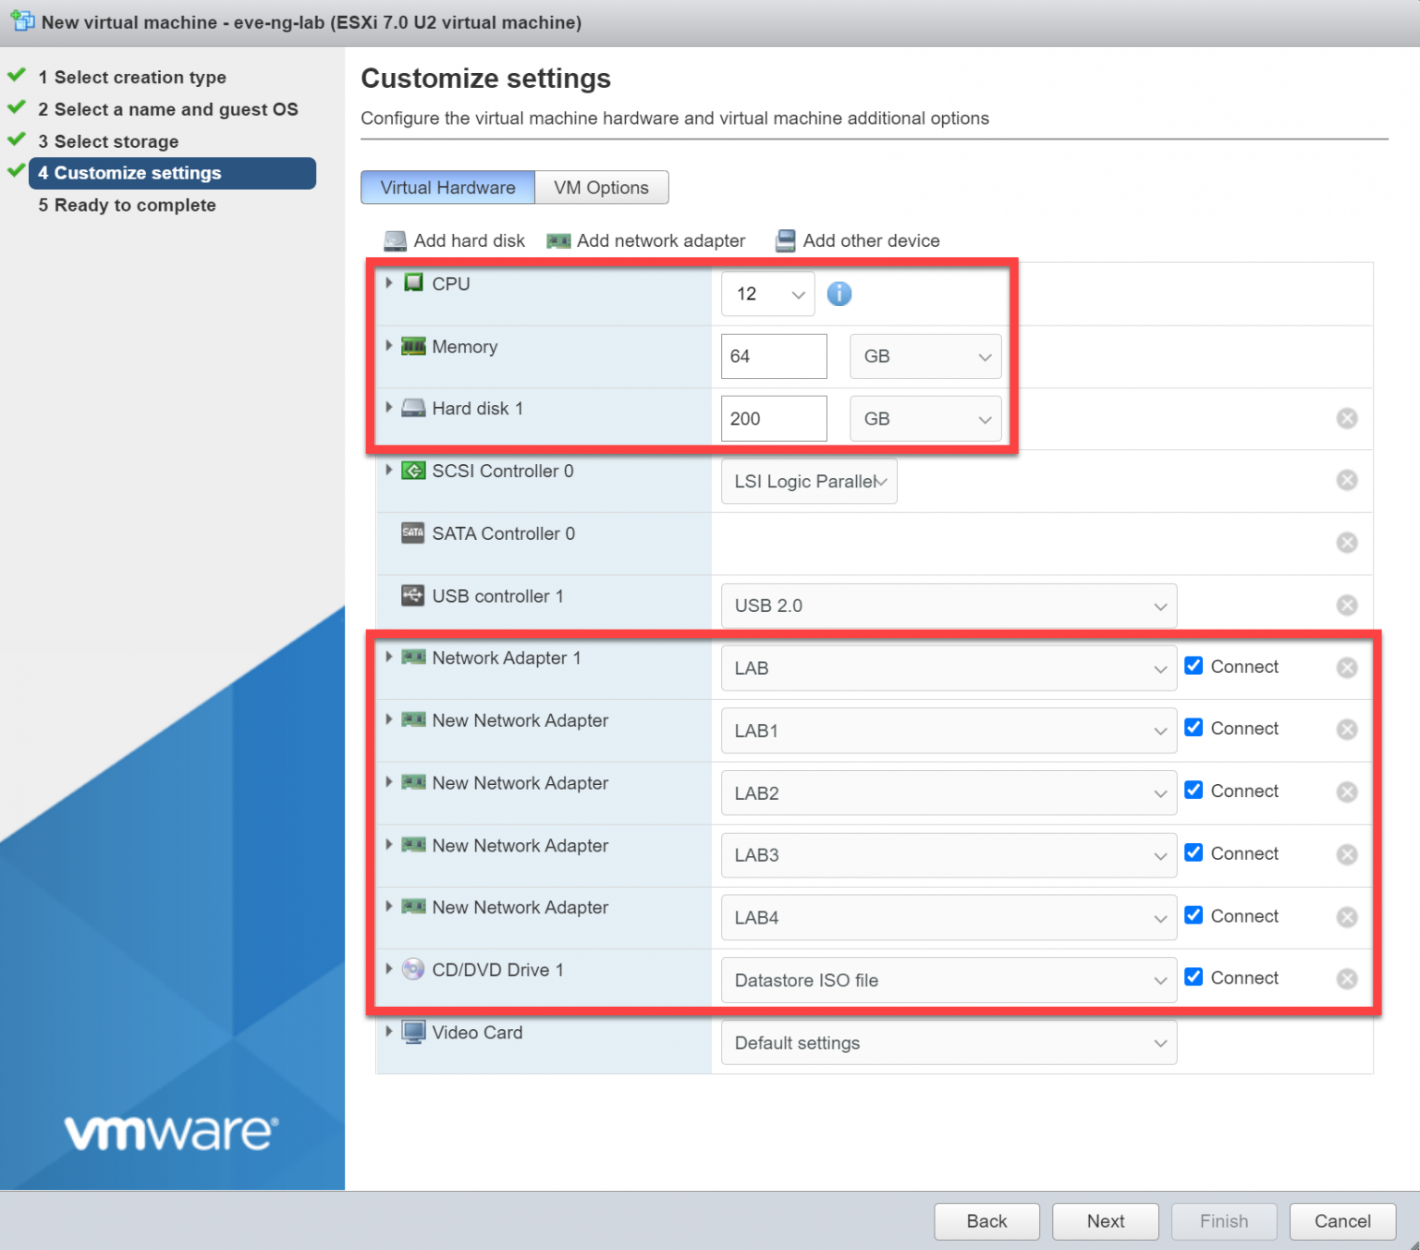Click the CPU chip icon
The width and height of the screenshot is (1420, 1250).
[x=413, y=282]
